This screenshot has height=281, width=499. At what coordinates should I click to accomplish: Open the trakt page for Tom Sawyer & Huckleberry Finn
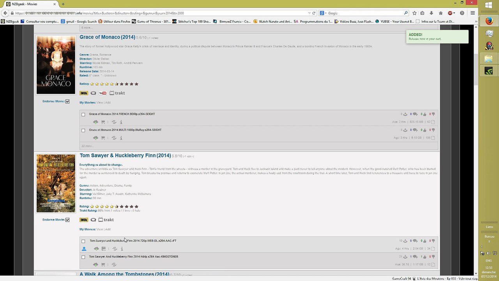point(106,220)
